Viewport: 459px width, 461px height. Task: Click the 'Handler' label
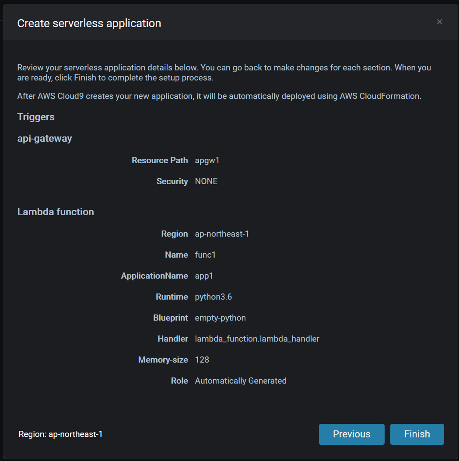(x=172, y=339)
